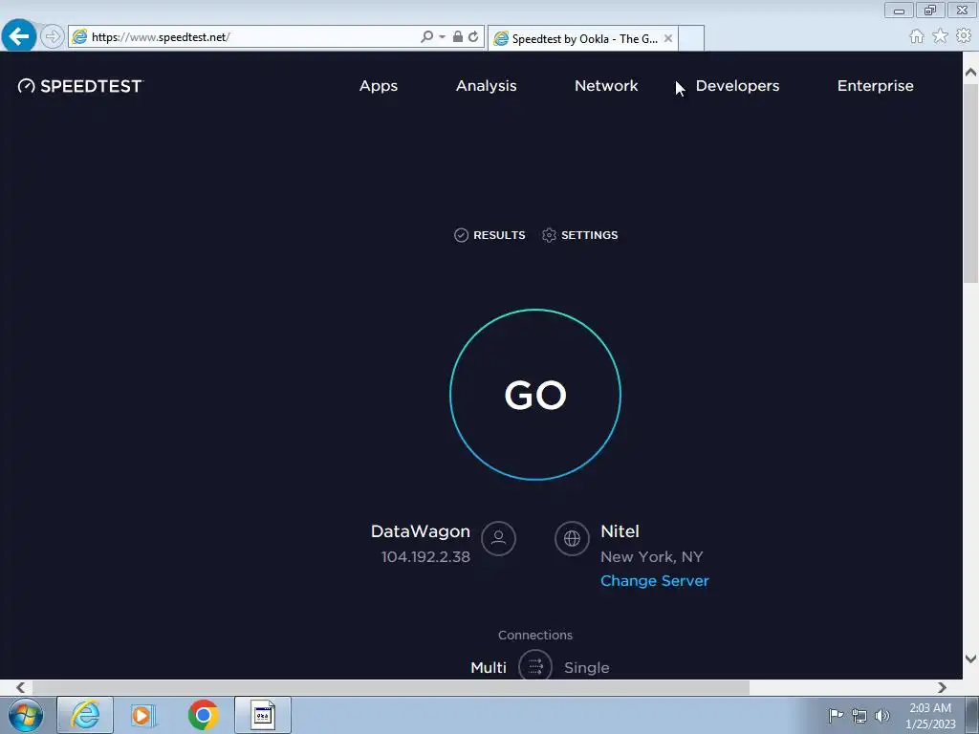The image size is (979, 734).
Task: Start the test with GO button
Action: click(535, 395)
